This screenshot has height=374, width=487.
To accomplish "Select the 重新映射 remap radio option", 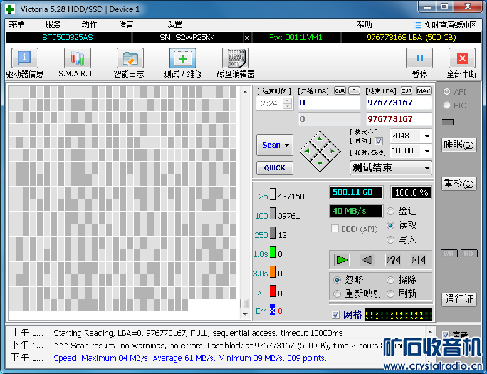I will tap(337, 293).
